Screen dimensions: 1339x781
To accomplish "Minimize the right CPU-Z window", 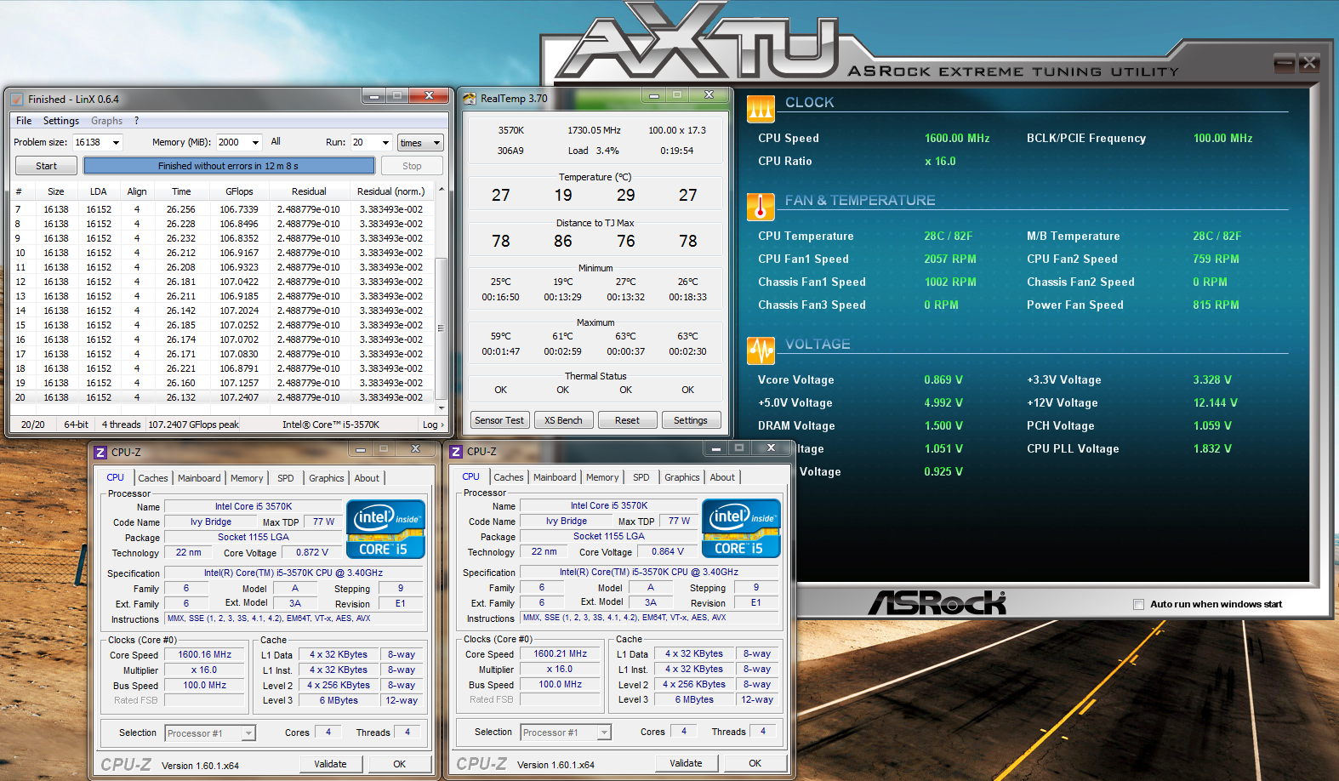I will coord(716,448).
